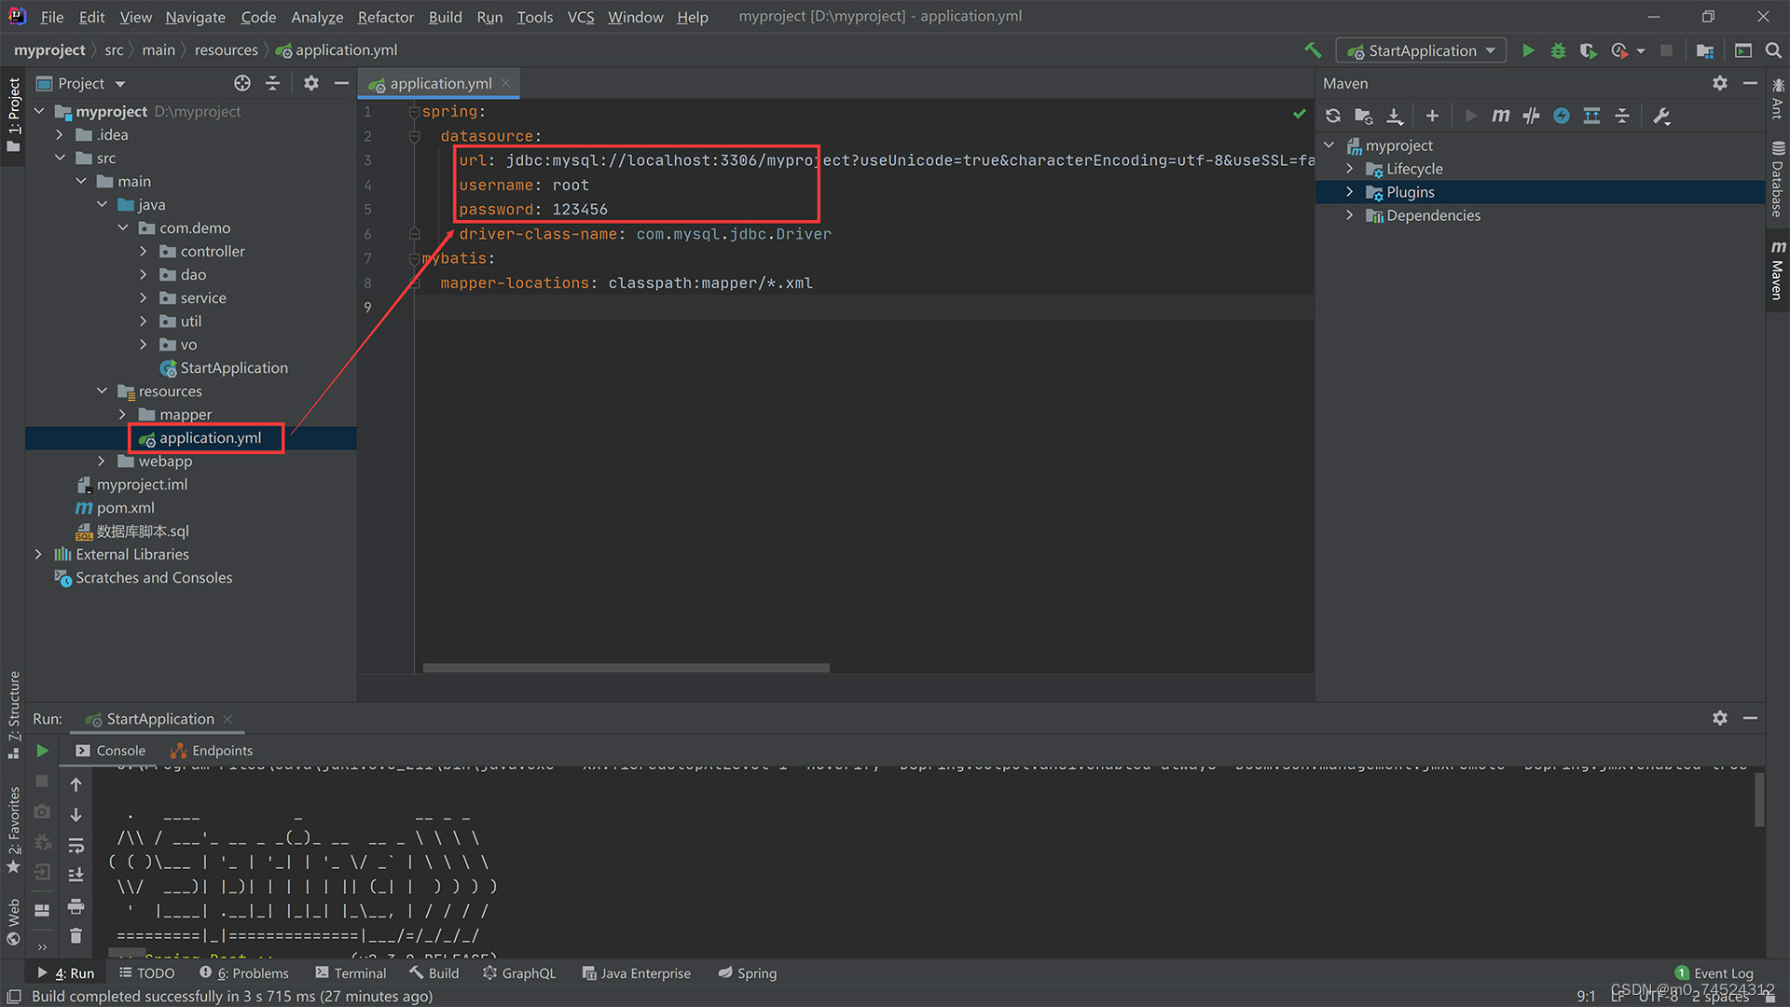Toggle the Project panel settings gear
This screenshot has width=1790, height=1007.
(311, 82)
